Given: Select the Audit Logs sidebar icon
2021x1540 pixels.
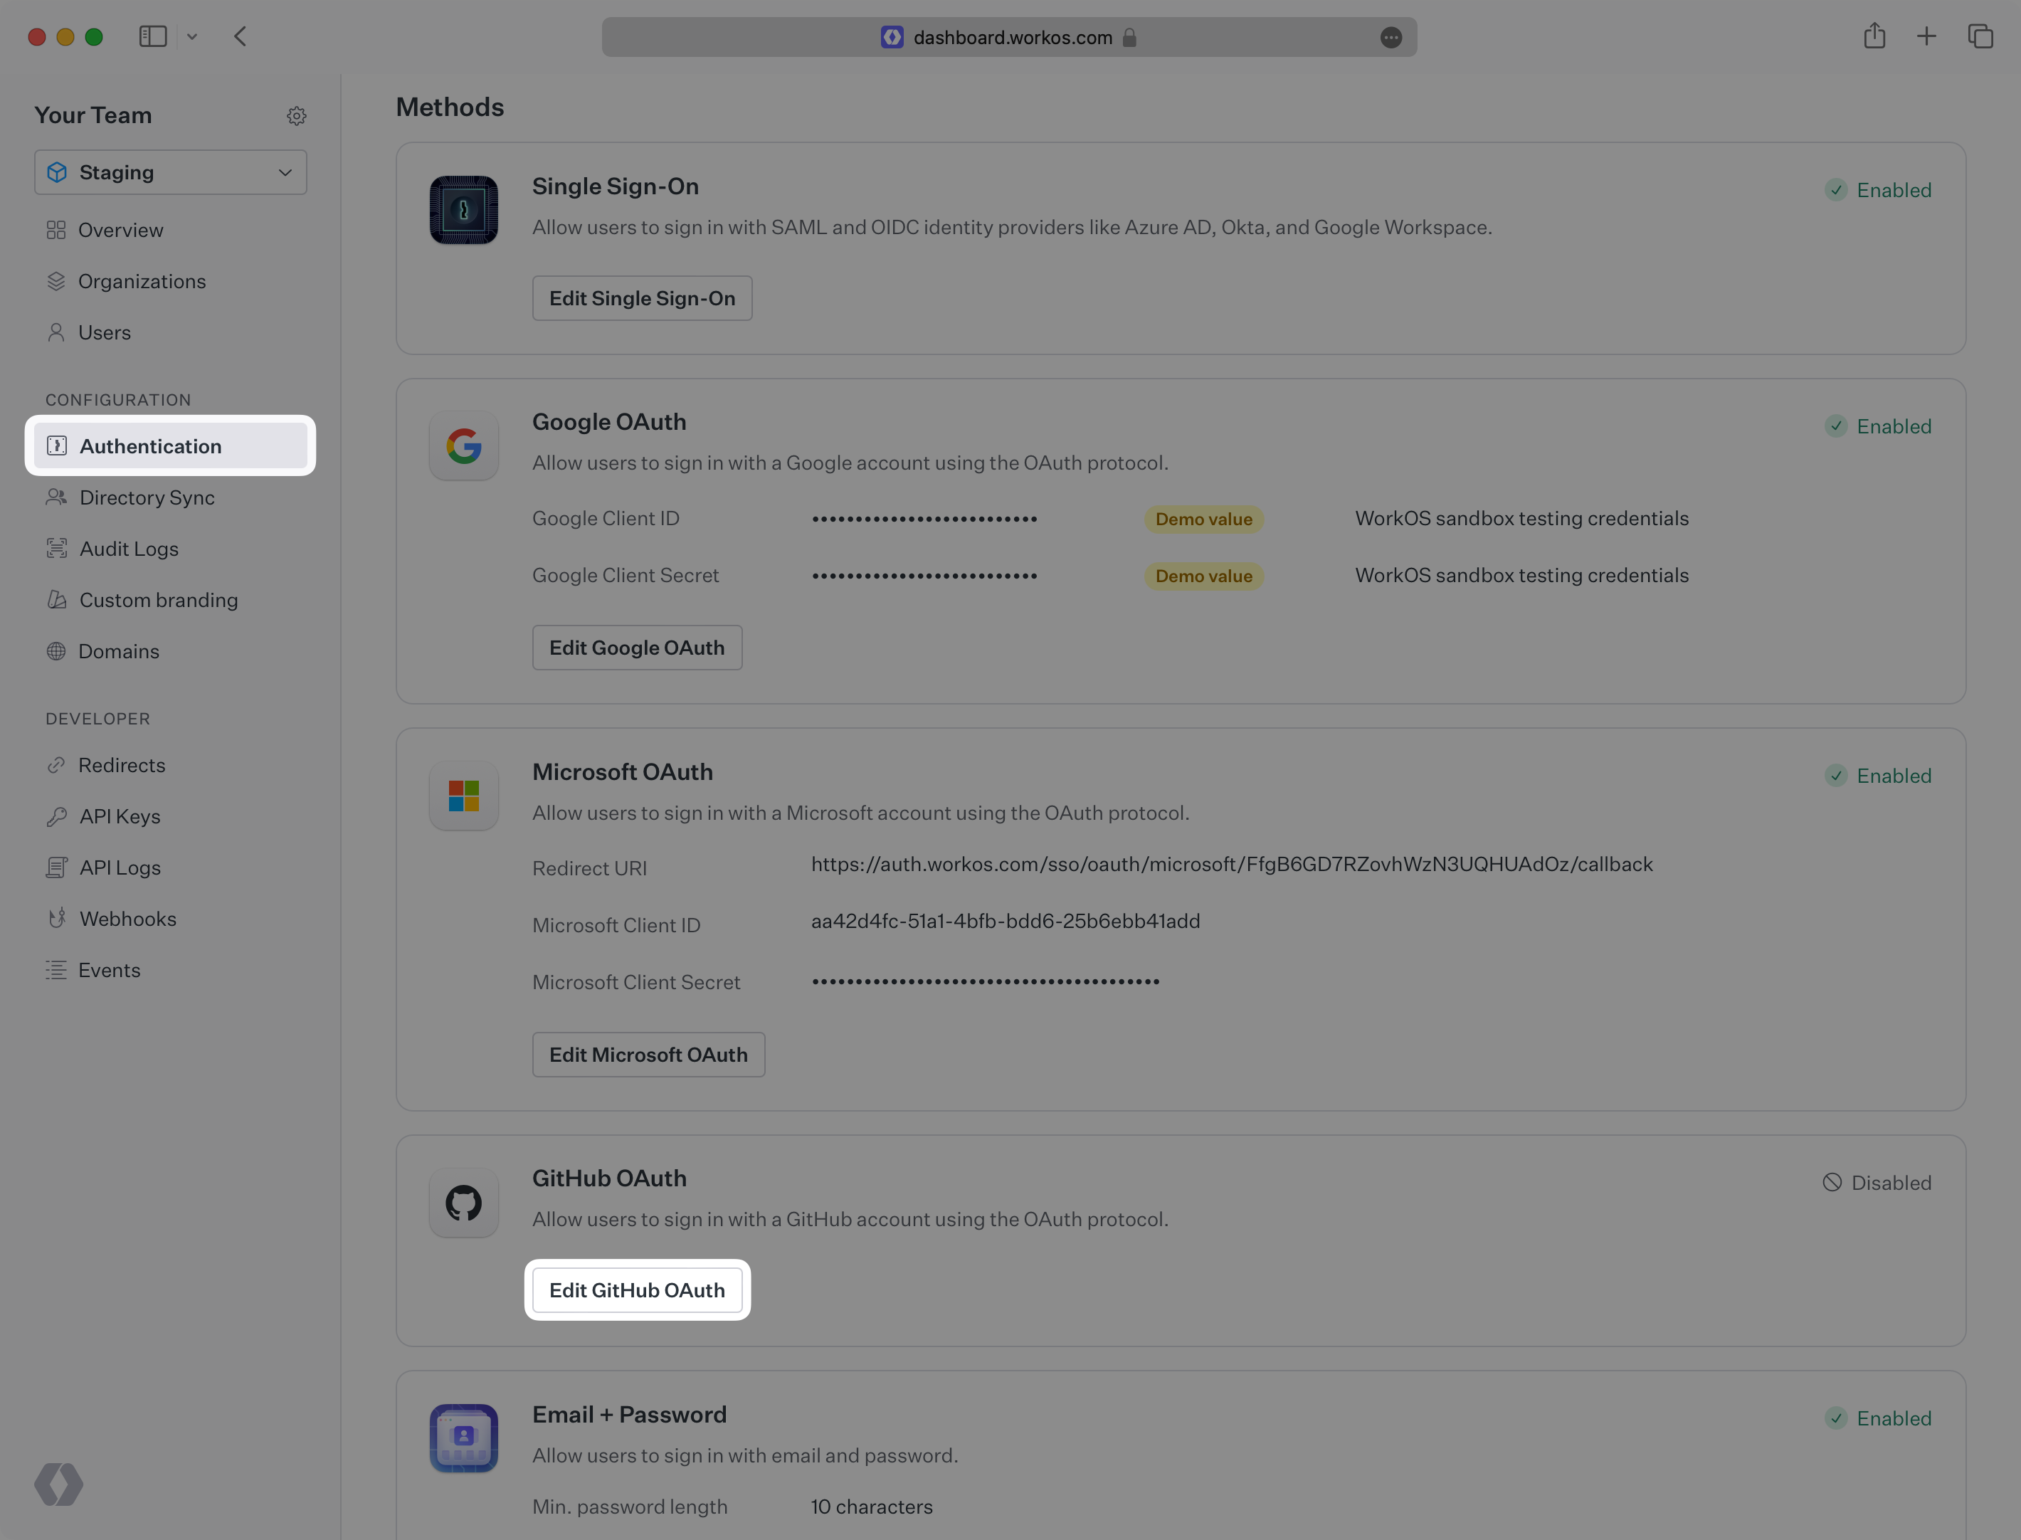Looking at the screenshot, I should tap(57, 548).
